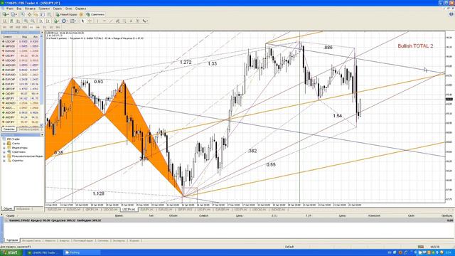Select the equidistant channel tool

117,21
